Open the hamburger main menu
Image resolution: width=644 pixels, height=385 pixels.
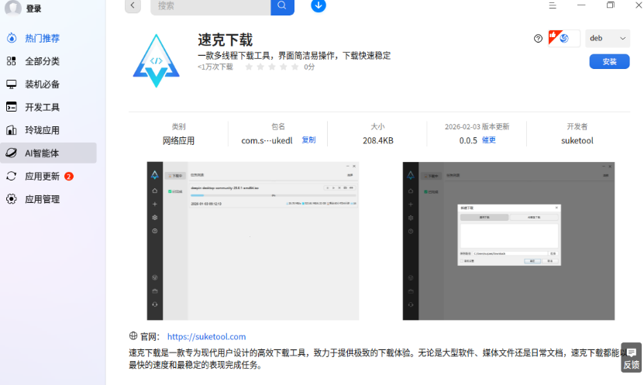click(x=553, y=5)
